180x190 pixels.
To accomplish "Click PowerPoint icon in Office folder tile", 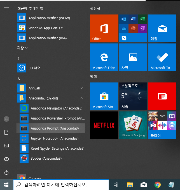I will pos(133,28).
